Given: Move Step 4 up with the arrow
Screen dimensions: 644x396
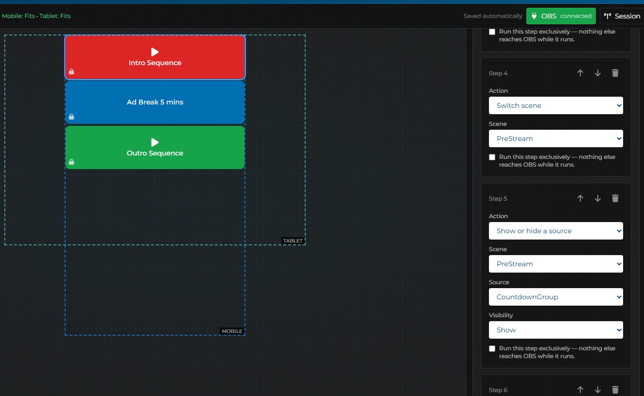Looking at the screenshot, I should point(580,73).
